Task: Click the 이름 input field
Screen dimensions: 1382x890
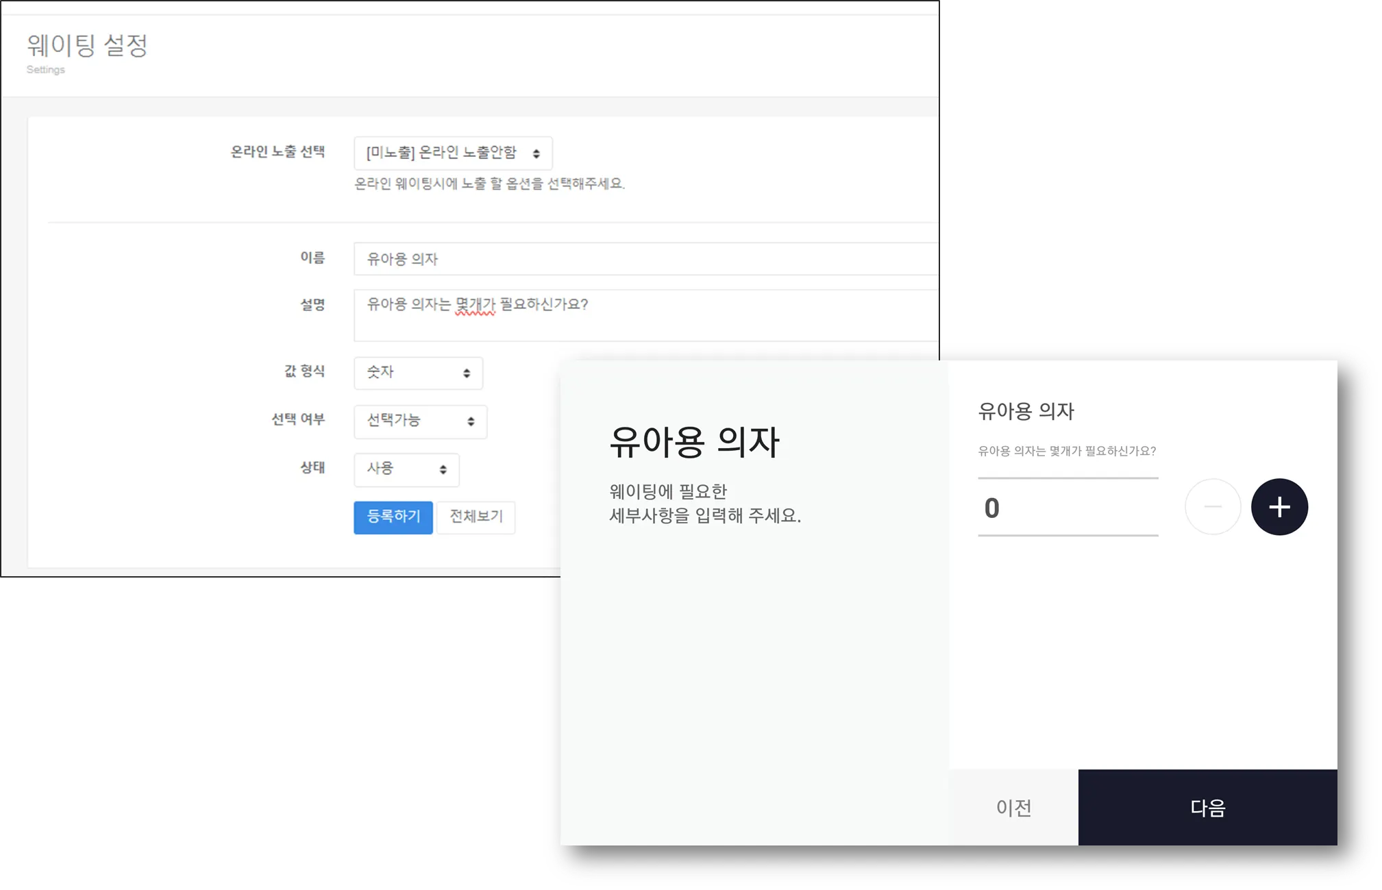Action: pyautogui.click(x=644, y=259)
